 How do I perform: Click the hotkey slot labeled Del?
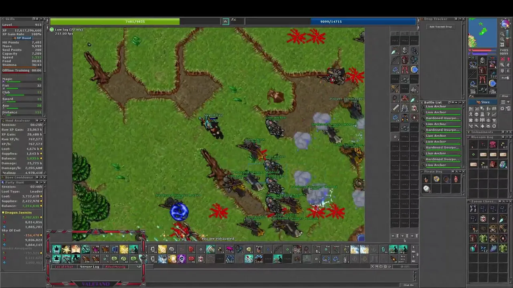(x=326, y=249)
